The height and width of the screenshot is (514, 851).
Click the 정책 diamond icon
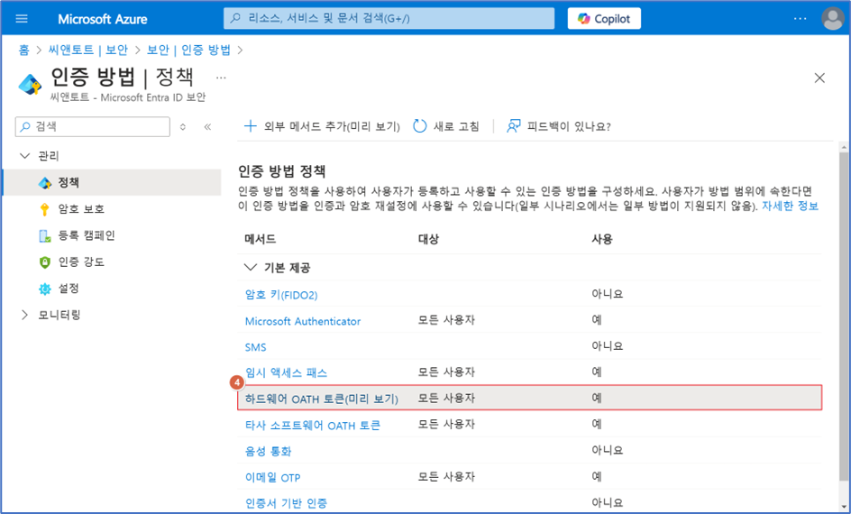45,183
